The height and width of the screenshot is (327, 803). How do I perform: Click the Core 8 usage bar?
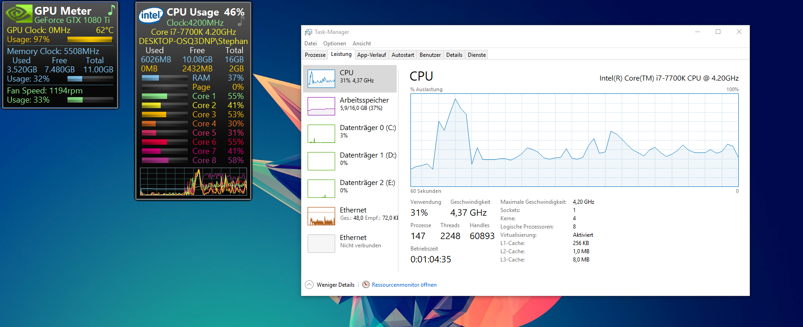[165, 160]
